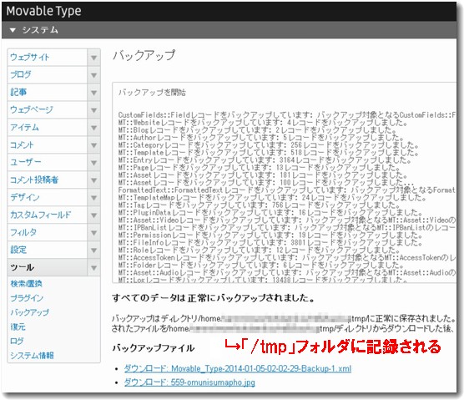Click the MT::Tag 756 records log line
Screen dimensions: 464x400
260,205
